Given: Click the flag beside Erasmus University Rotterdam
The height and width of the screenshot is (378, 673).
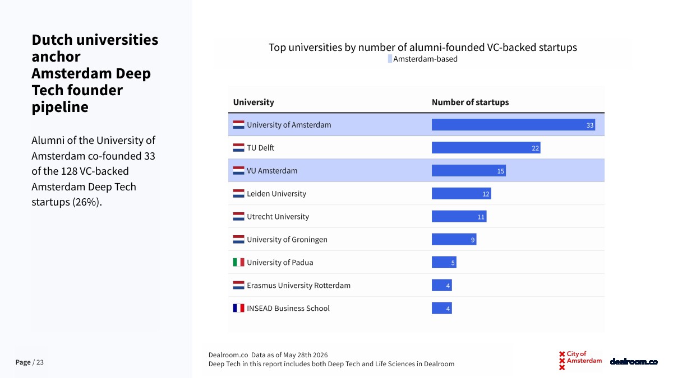Looking at the screenshot, I should coord(238,285).
